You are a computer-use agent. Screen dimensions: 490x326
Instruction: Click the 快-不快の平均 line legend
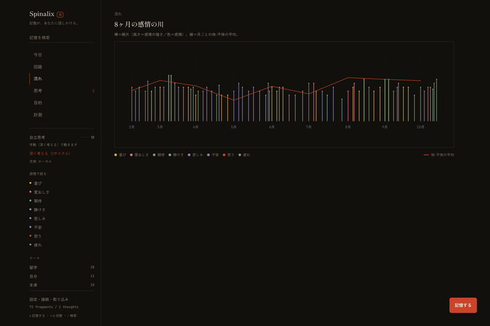[439, 155]
